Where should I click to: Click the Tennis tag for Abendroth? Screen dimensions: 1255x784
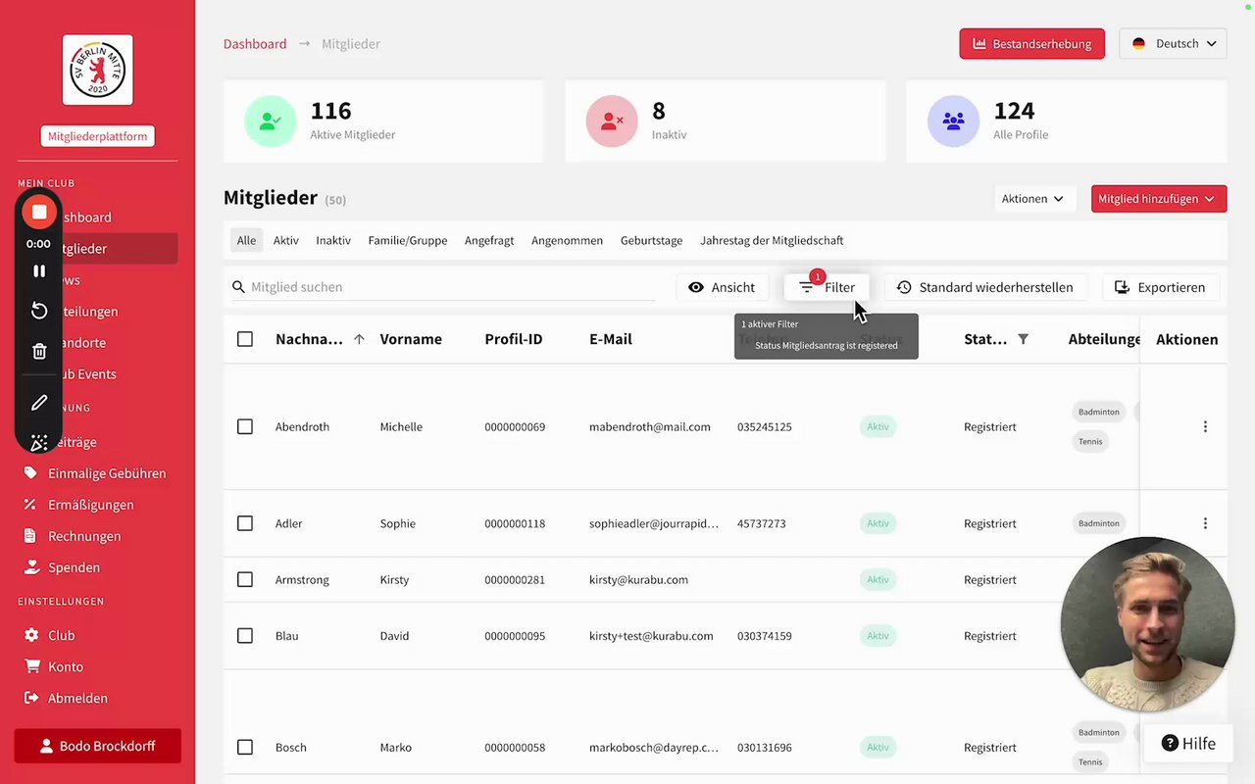[1090, 441]
